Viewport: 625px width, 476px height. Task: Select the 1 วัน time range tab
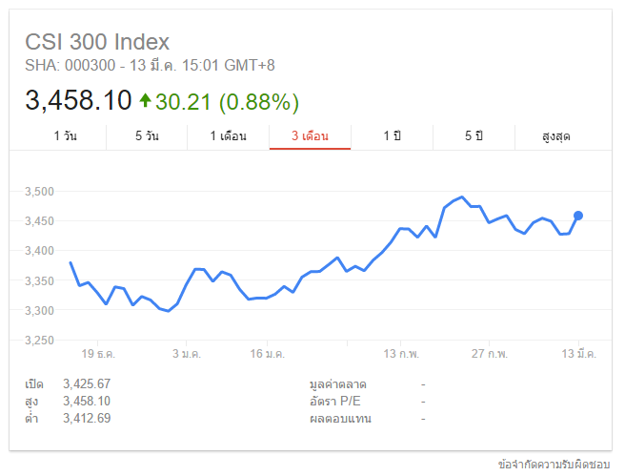pyautogui.click(x=66, y=136)
